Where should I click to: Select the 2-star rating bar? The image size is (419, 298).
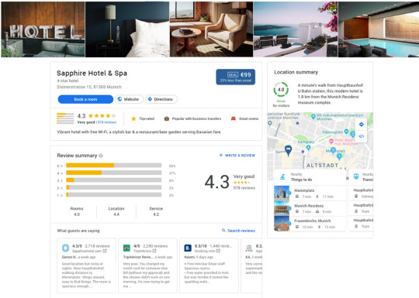point(114,187)
